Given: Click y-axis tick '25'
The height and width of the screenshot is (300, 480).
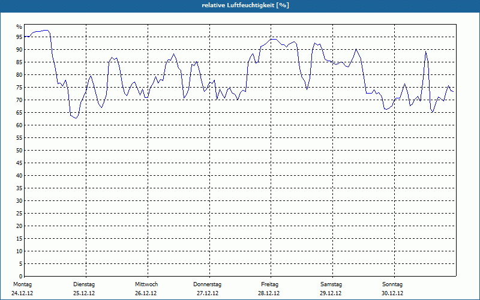Looking at the screenshot, I should (x=19, y=214).
